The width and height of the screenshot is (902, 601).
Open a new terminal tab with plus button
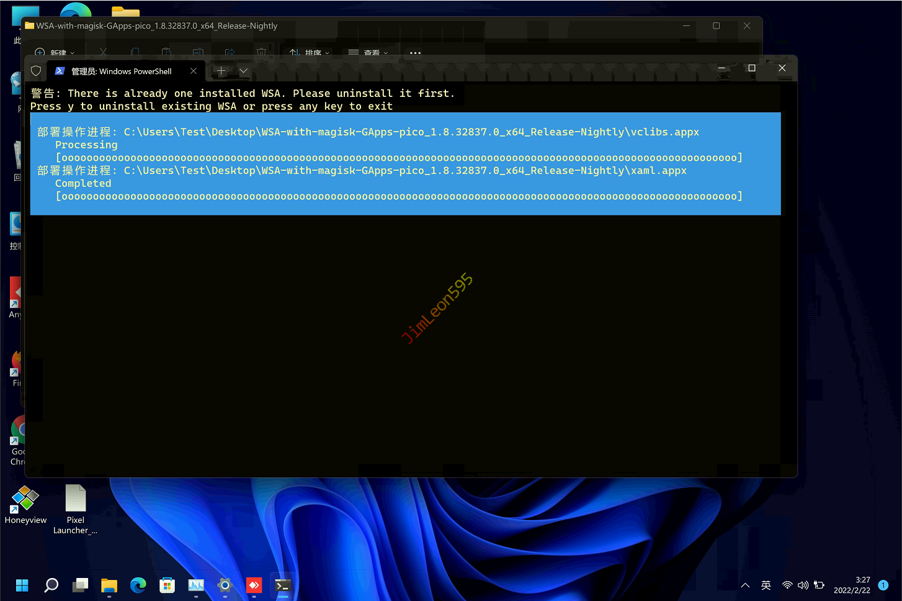221,71
